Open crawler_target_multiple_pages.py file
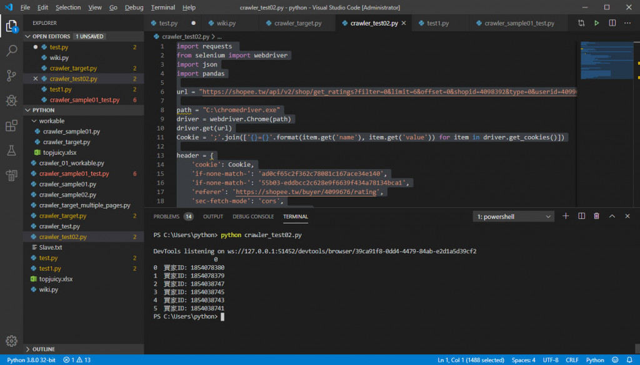The image size is (640, 365). 83,205
